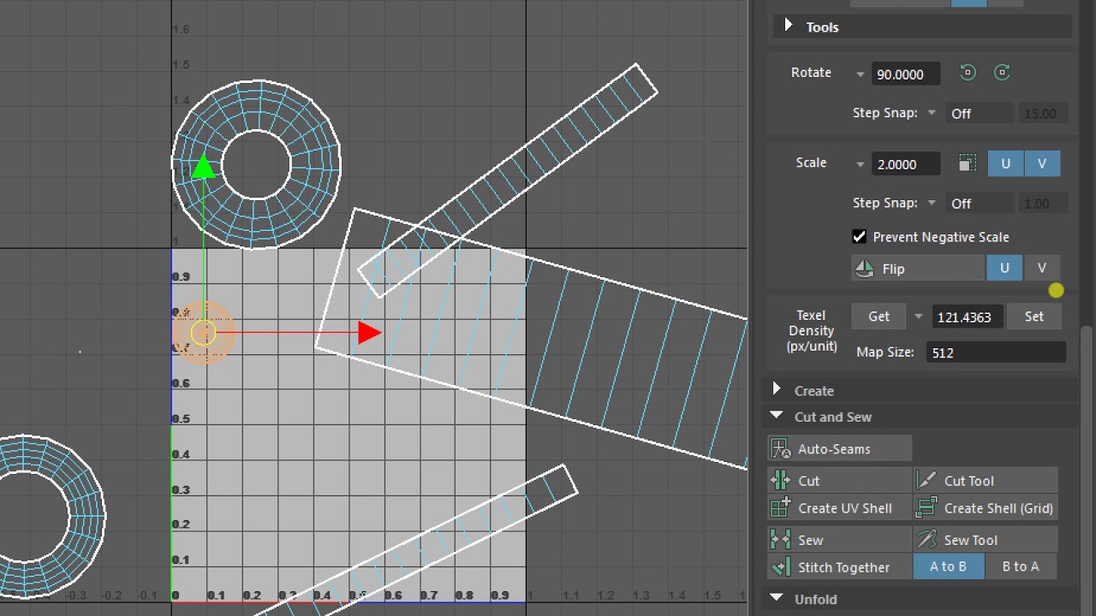Expand the Tools section

pyautogui.click(x=789, y=27)
